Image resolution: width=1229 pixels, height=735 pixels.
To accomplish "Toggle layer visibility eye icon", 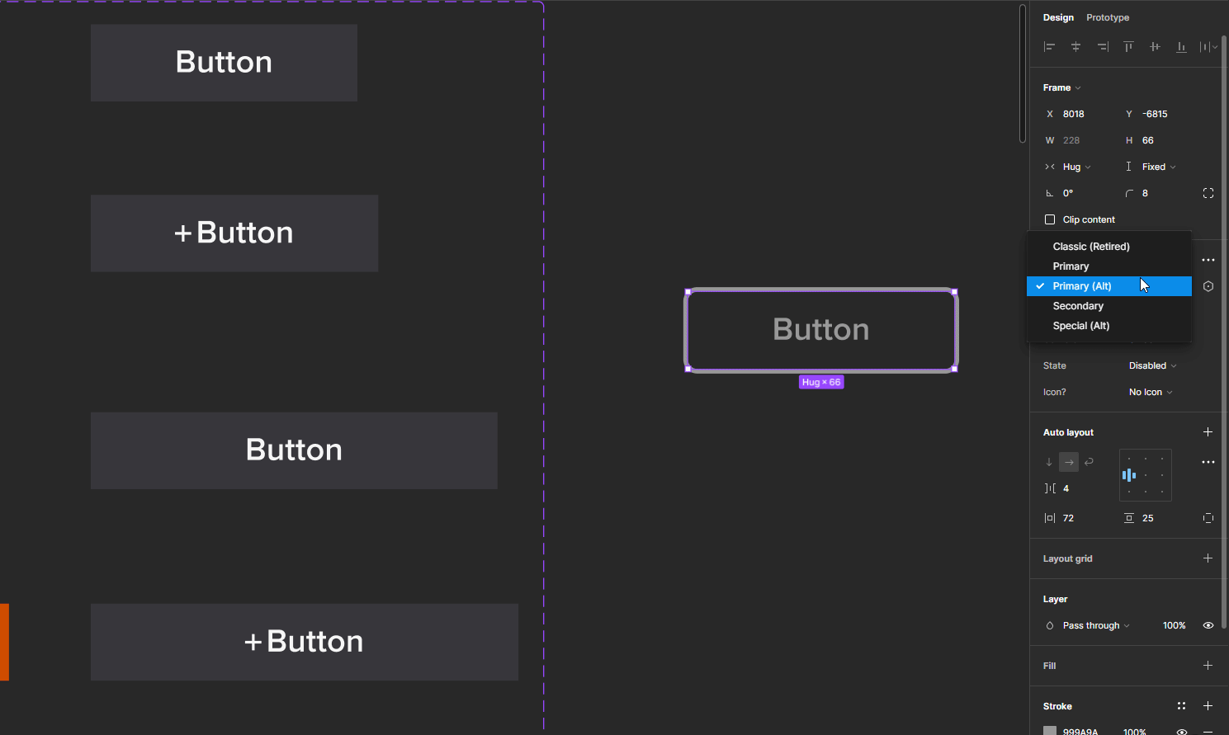I will [x=1208, y=625].
